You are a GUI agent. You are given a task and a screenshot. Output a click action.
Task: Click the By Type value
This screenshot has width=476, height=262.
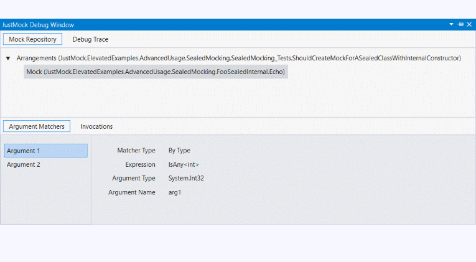click(x=179, y=150)
